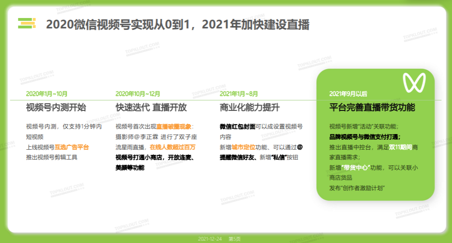Click the bold text '美颜等功能'

point(130,168)
